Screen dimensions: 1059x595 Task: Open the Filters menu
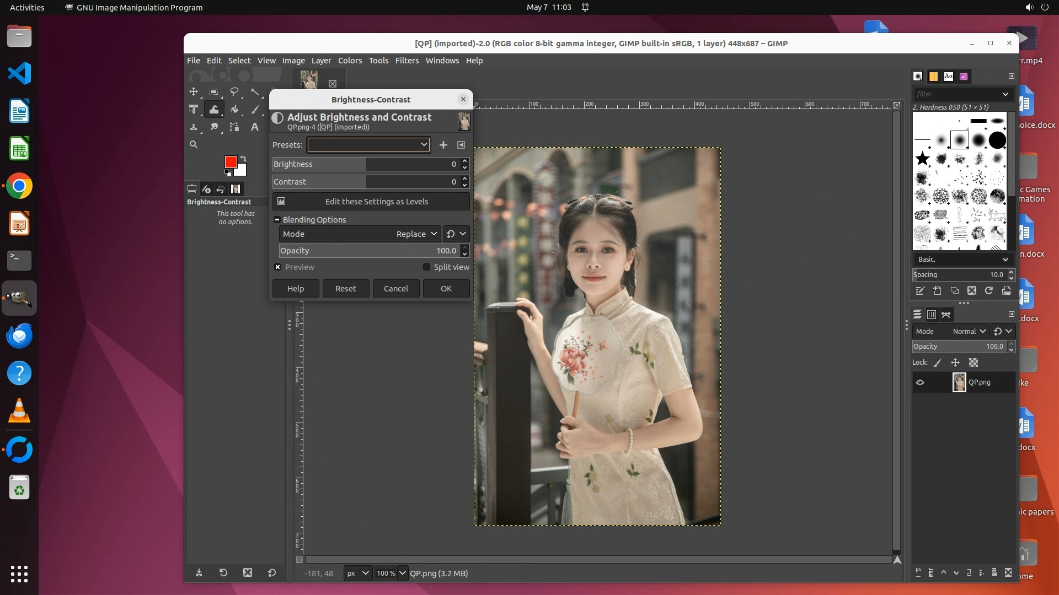407,61
